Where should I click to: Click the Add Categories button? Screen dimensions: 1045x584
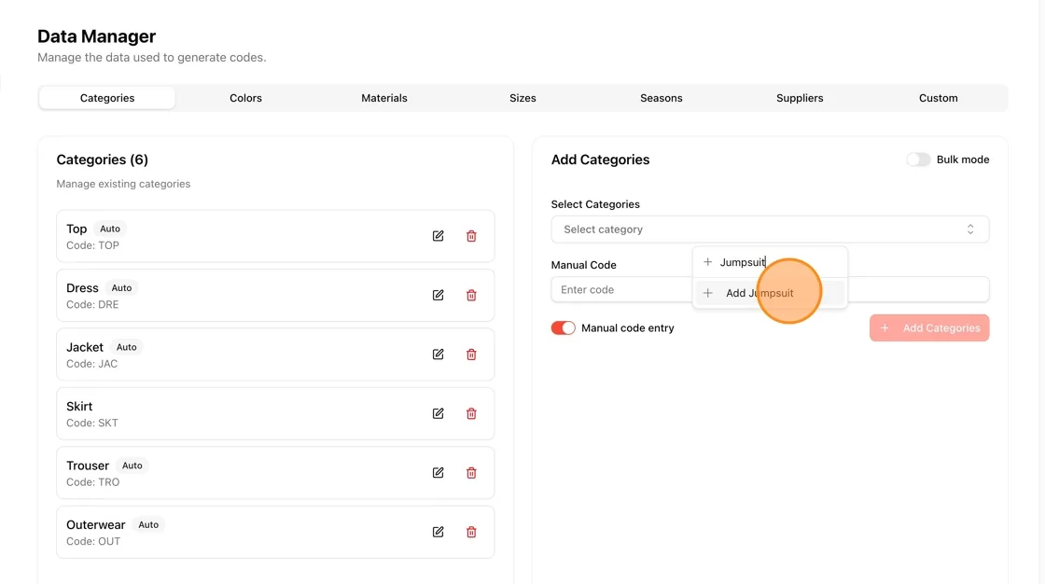929,328
